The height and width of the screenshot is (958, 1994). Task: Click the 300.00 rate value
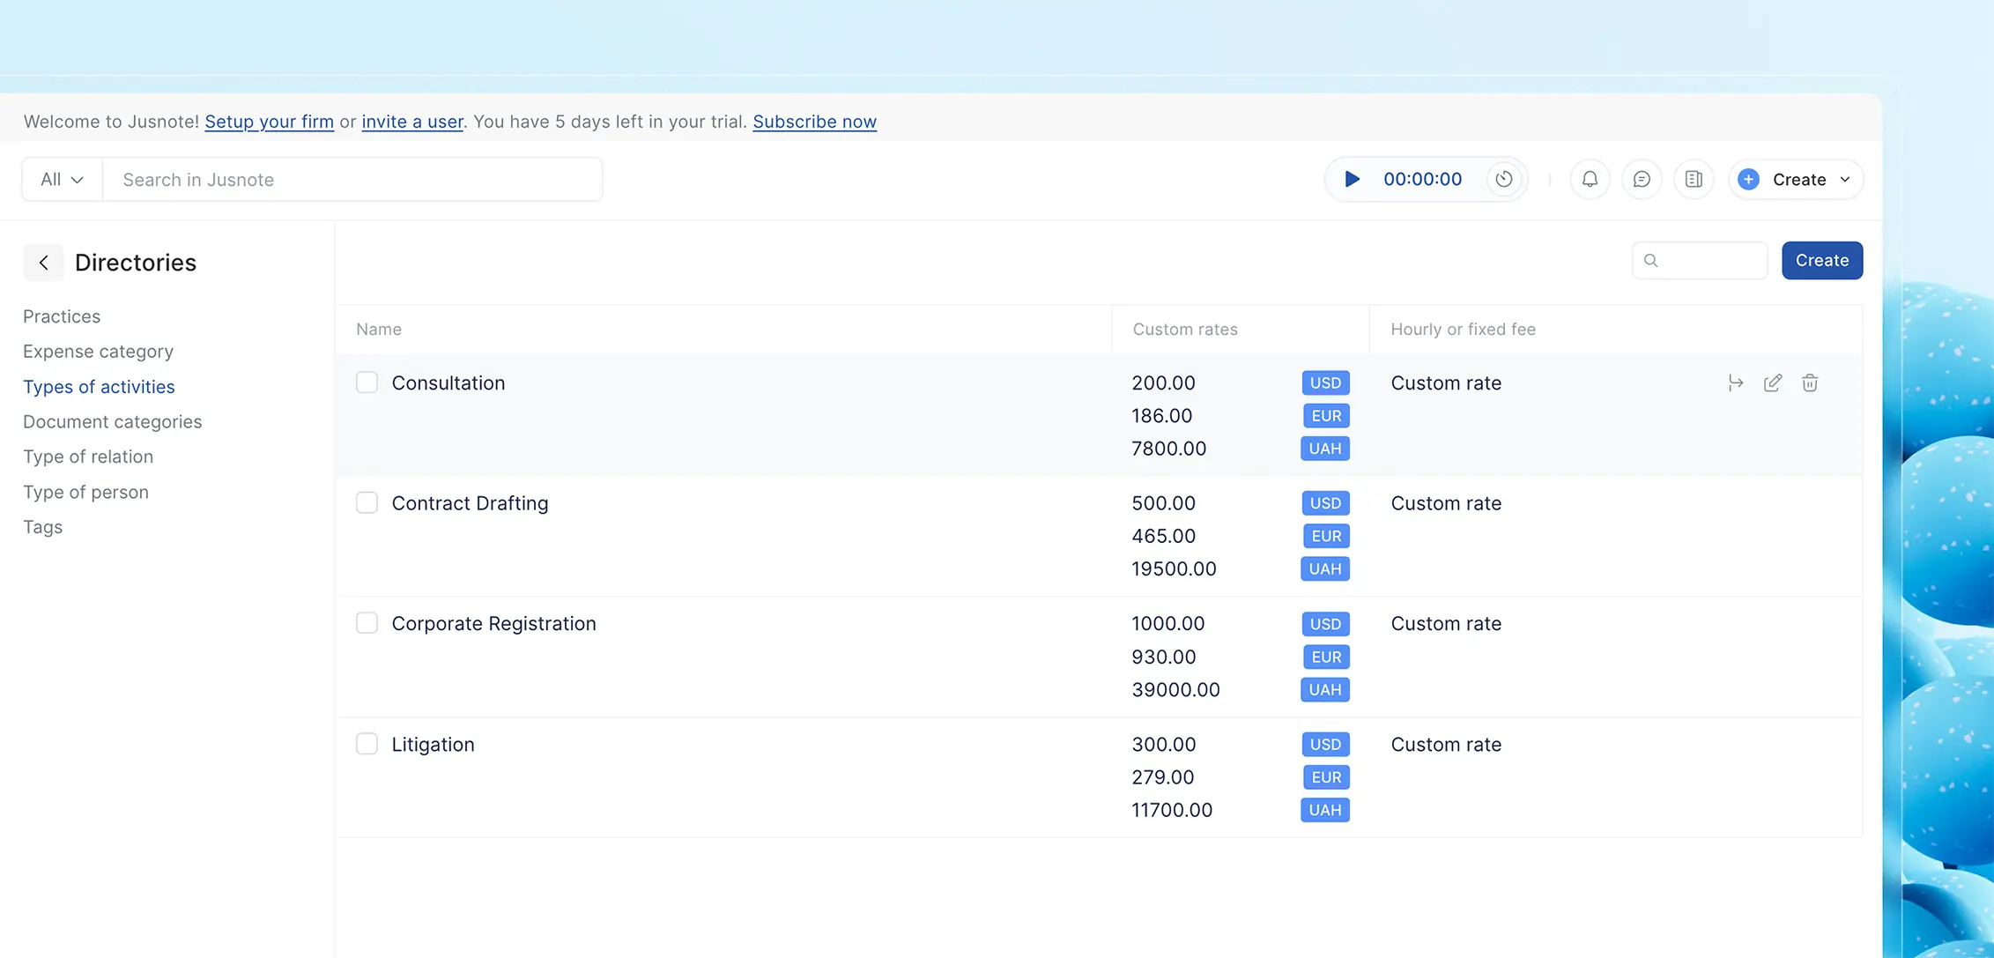point(1163,744)
